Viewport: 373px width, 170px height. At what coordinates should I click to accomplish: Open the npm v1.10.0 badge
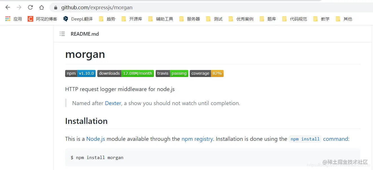(x=80, y=73)
